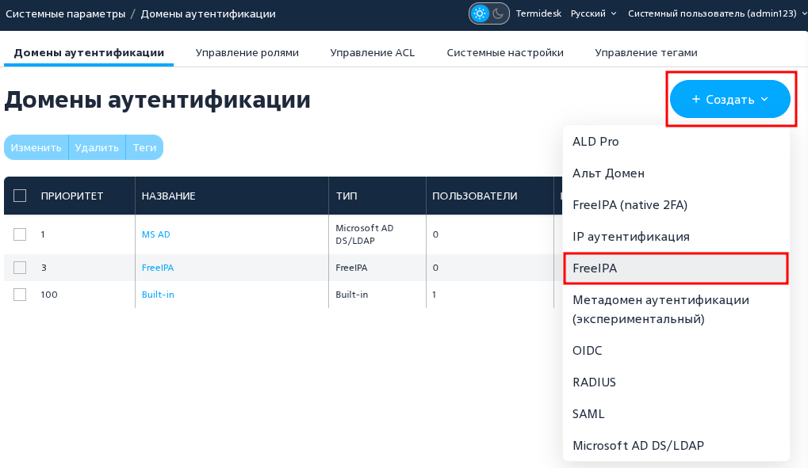Switch to dark theme moon icon
Image resolution: width=808 pixels, height=468 pixels.
(x=498, y=14)
